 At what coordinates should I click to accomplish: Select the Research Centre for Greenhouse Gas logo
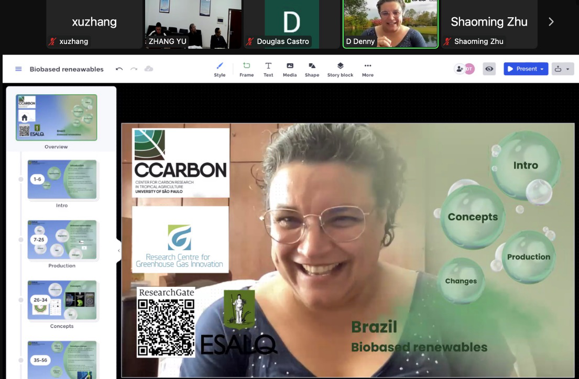tap(180, 240)
